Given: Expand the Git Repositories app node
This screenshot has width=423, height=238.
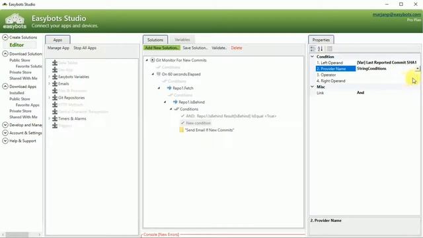Looking at the screenshot, I should coord(49,98).
